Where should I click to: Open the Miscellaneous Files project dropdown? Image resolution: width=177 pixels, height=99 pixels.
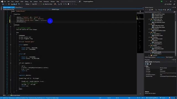(27, 10)
